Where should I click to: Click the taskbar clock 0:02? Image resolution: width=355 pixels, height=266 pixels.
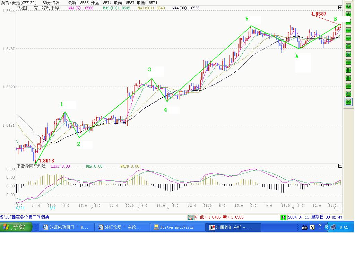[x=344, y=227]
